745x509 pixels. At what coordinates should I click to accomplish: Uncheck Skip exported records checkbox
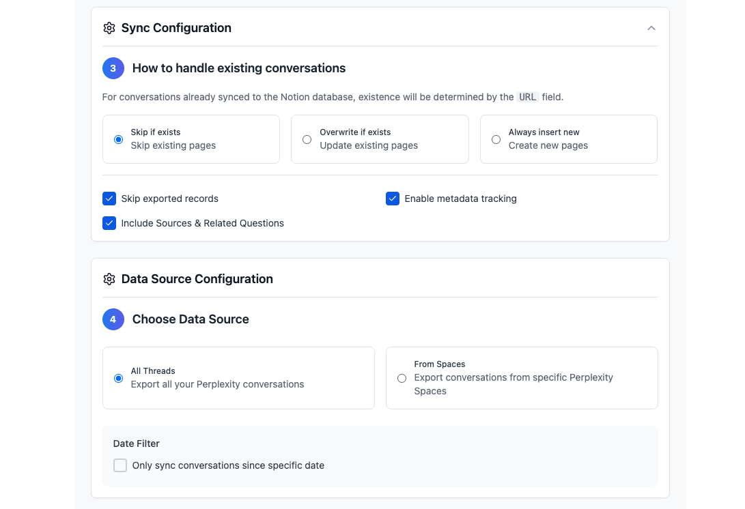tap(109, 199)
